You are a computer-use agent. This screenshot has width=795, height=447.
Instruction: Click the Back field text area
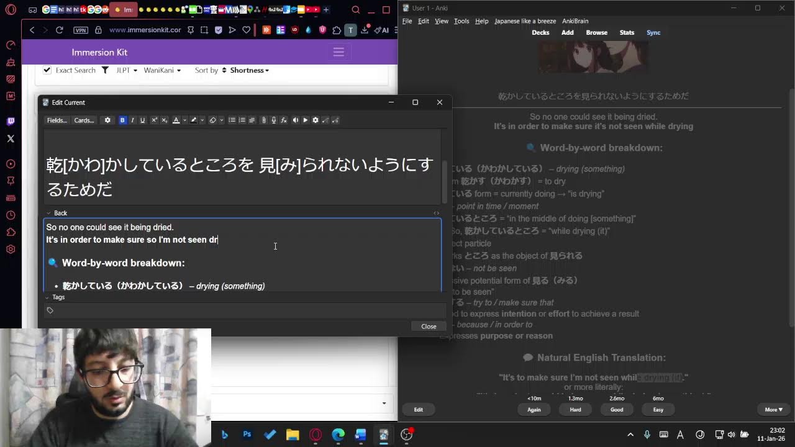(242, 255)
